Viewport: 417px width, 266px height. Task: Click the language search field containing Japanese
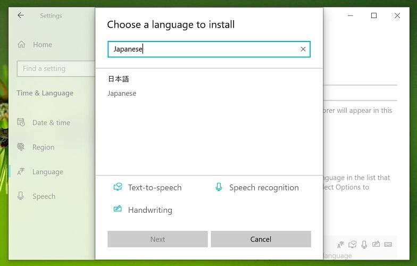point(208,49)
